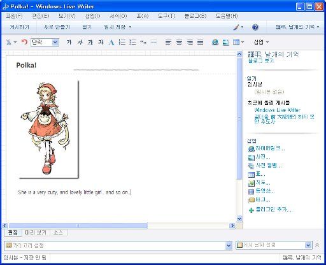
Task: Open the 편집(E) menu
Action: pos(41,16)
